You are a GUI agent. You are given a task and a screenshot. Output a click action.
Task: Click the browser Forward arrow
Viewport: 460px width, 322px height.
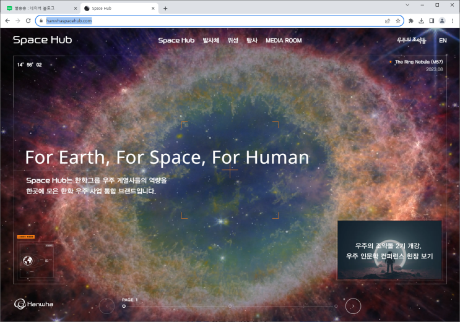[18, 21]
